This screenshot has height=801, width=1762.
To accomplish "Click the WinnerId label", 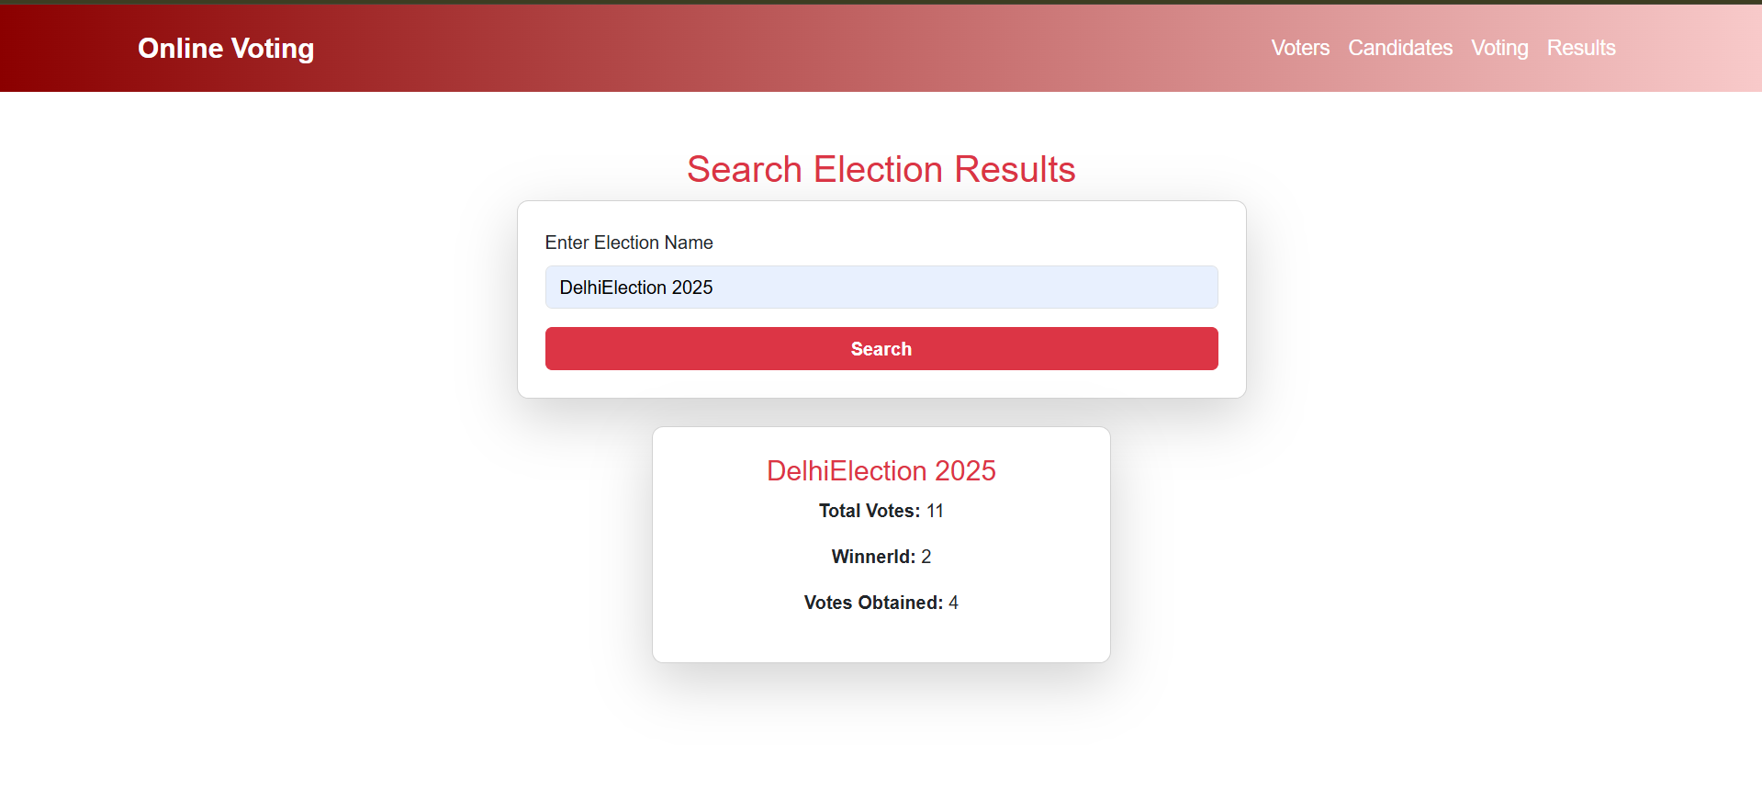I will (x=873, y=557).
